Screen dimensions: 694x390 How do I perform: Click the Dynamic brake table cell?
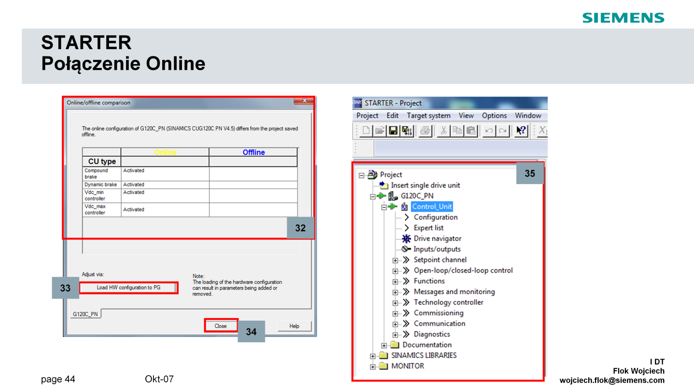pyautogui.click(x=102, y=185)
